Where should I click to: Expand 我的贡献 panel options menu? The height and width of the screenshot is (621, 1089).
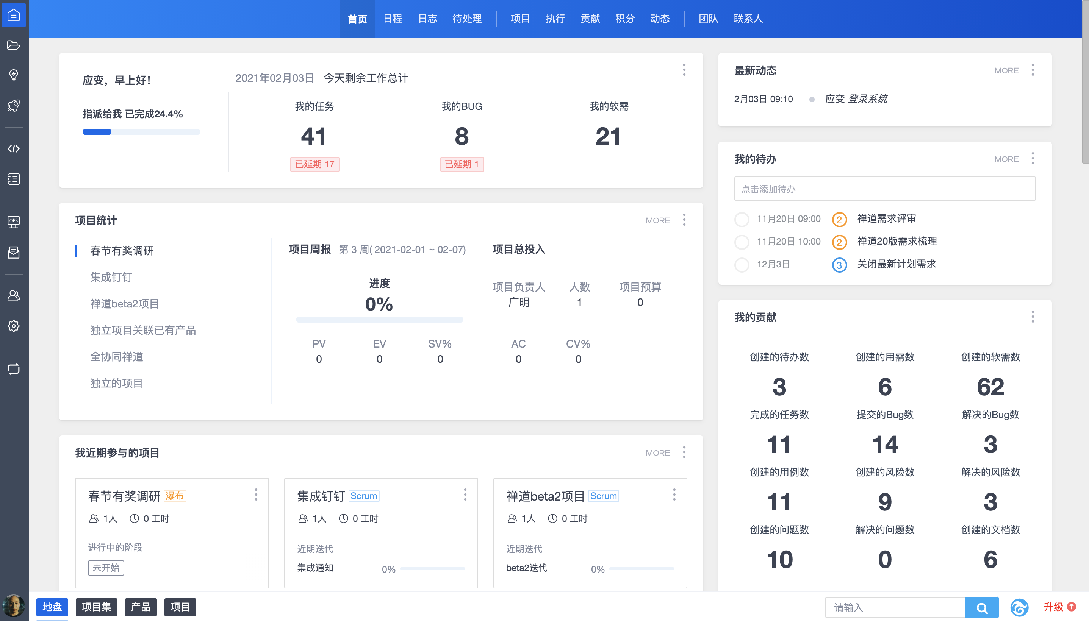[1033, 317]
